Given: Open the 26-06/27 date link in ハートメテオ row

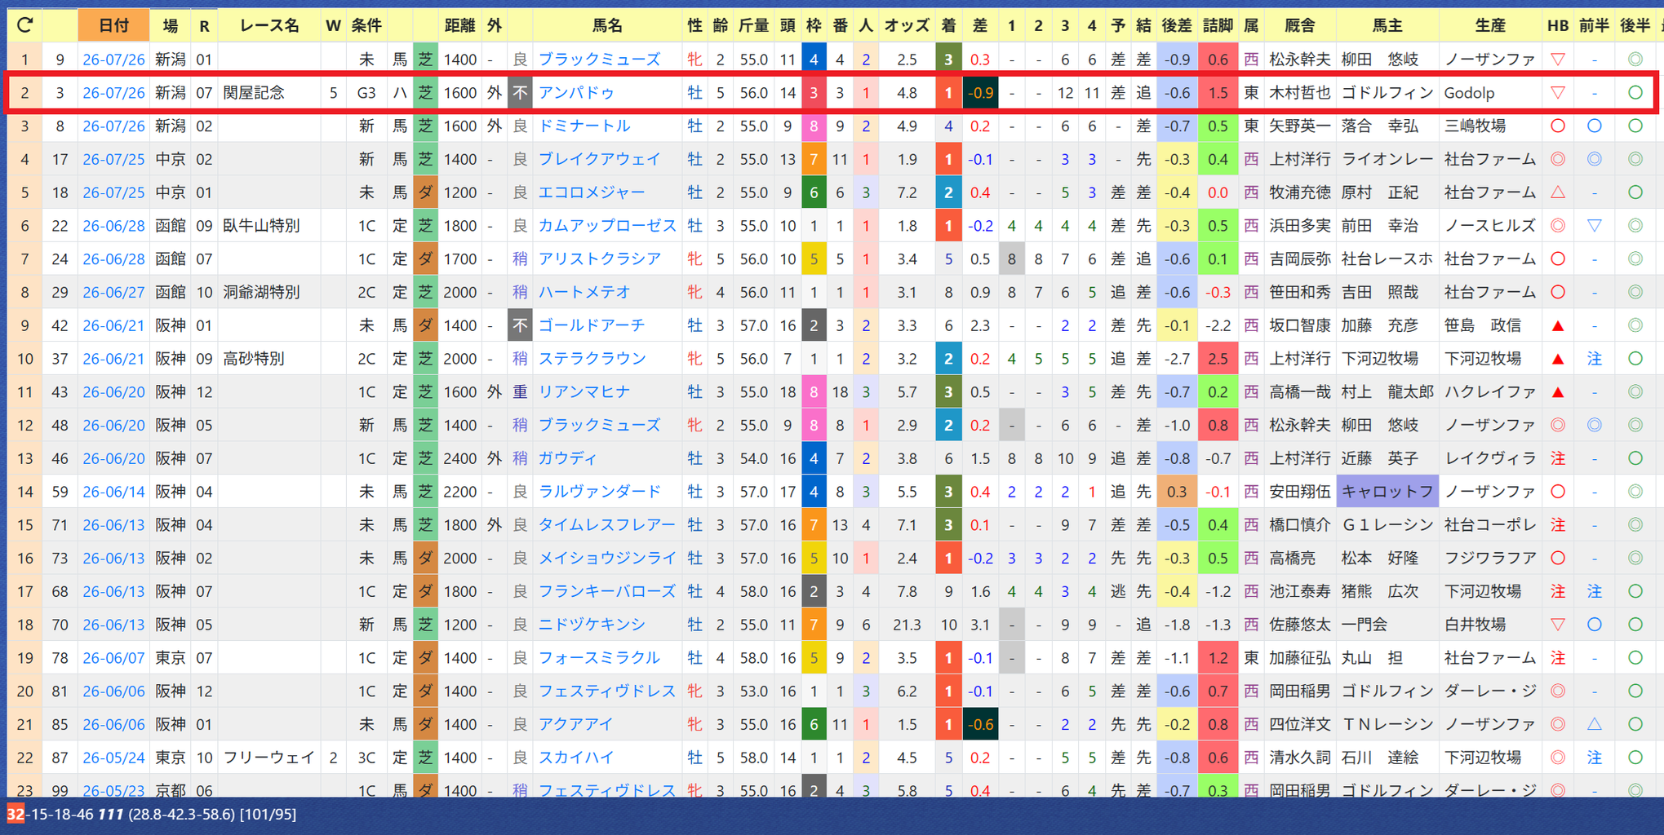Looking at the screenshot, I should (113, 292).
